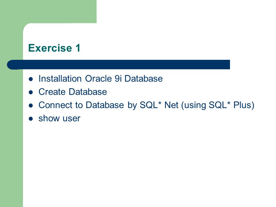Click the rounded left end of blue bar
Viewport: 276px width, 207px height.
point(12,65)
